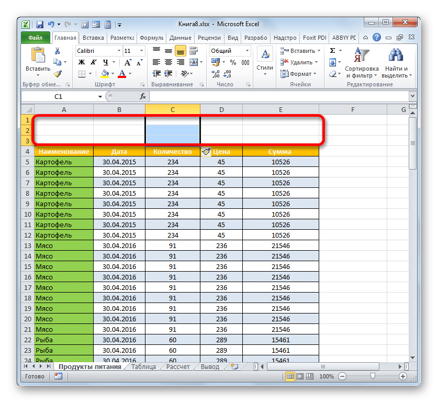Switch to Page Break Preview view
Image resolution: width=438 pixels, height=403 pixels.
(310, 377)
